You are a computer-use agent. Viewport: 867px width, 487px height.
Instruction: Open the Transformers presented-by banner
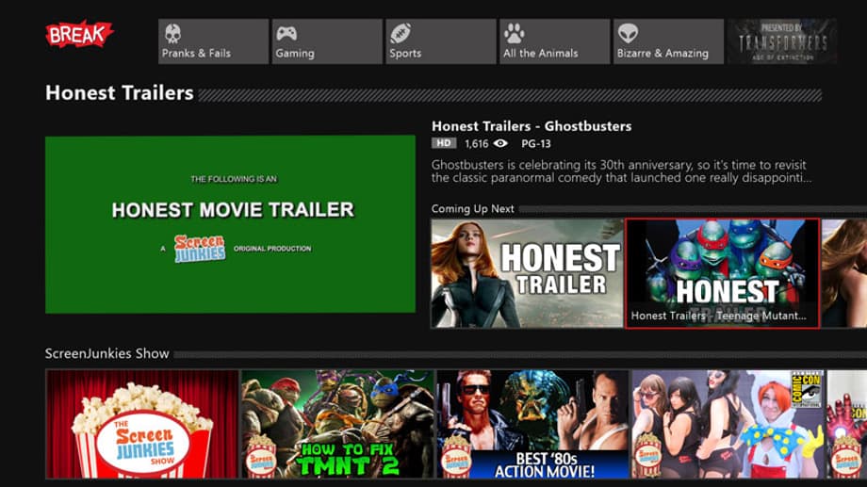[782, 41]
